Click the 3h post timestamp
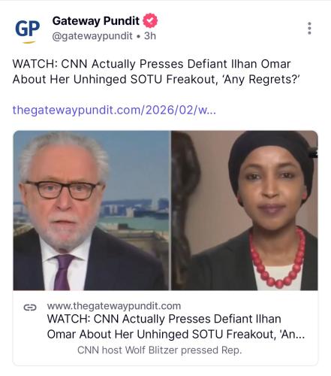Image resolution: width=331 pixels, height=376 pixels. pyautogui.click(x=150, y=36)
